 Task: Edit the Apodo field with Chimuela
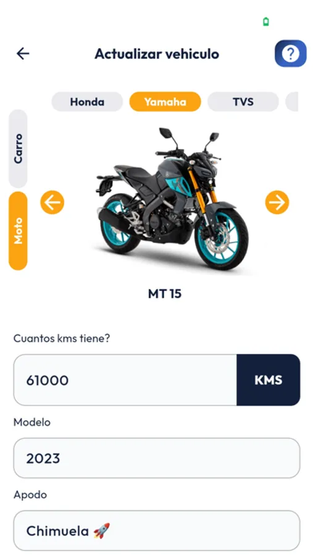click(x=157, y=531)
